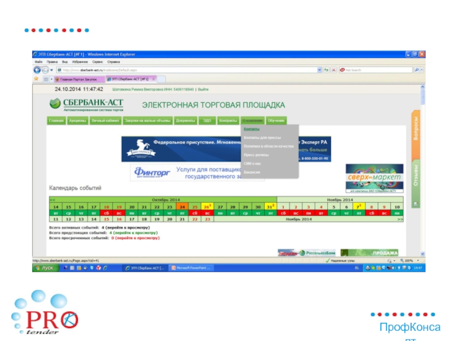Click the page scrollbar up arrow
This screenshot has width=454, height=341.
click(x=422, y=87)
